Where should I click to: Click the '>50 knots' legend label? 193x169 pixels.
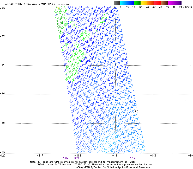(x=185, y=7)
